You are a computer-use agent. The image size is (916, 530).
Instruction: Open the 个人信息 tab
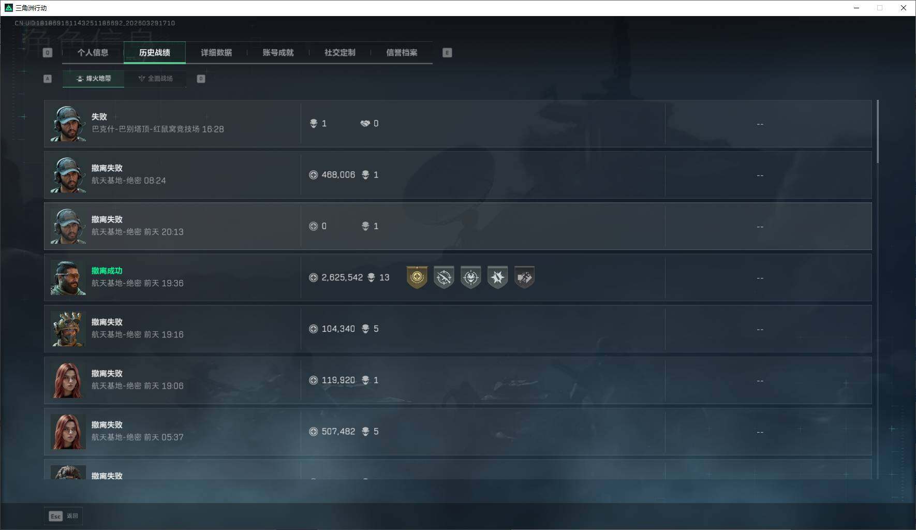(93, 53)
